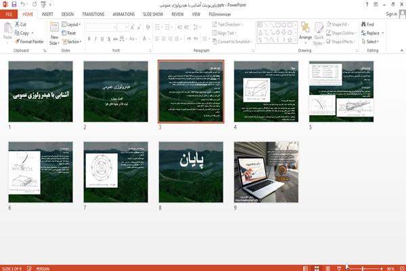406x271 pixels.
Task: Toggle Strikethrough formatting
Action: coord(116,39)
